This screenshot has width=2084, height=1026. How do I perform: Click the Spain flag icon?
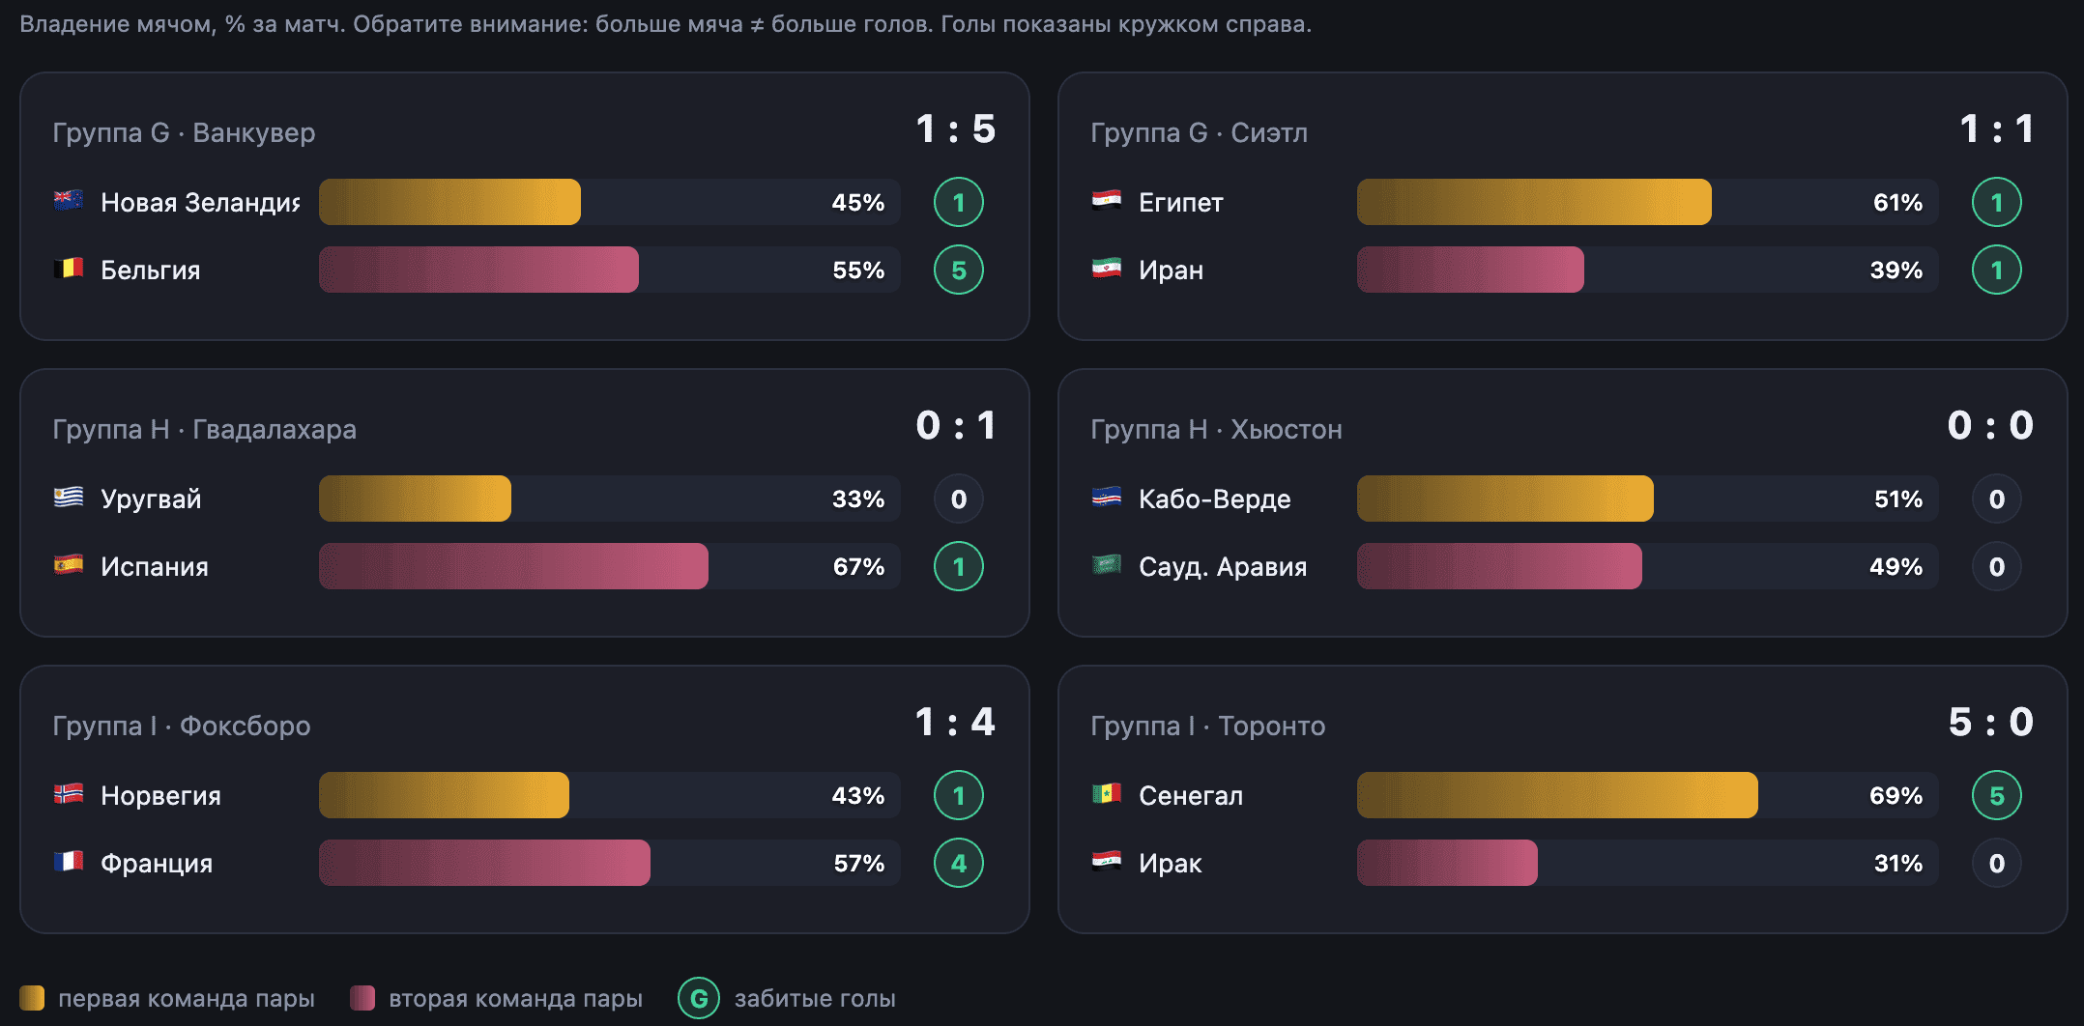[68, 565]
